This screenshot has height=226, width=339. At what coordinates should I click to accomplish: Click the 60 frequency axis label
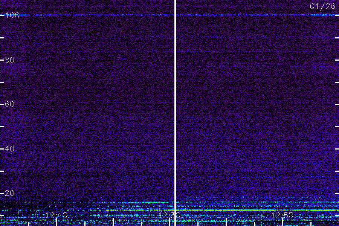pos(9,104)
